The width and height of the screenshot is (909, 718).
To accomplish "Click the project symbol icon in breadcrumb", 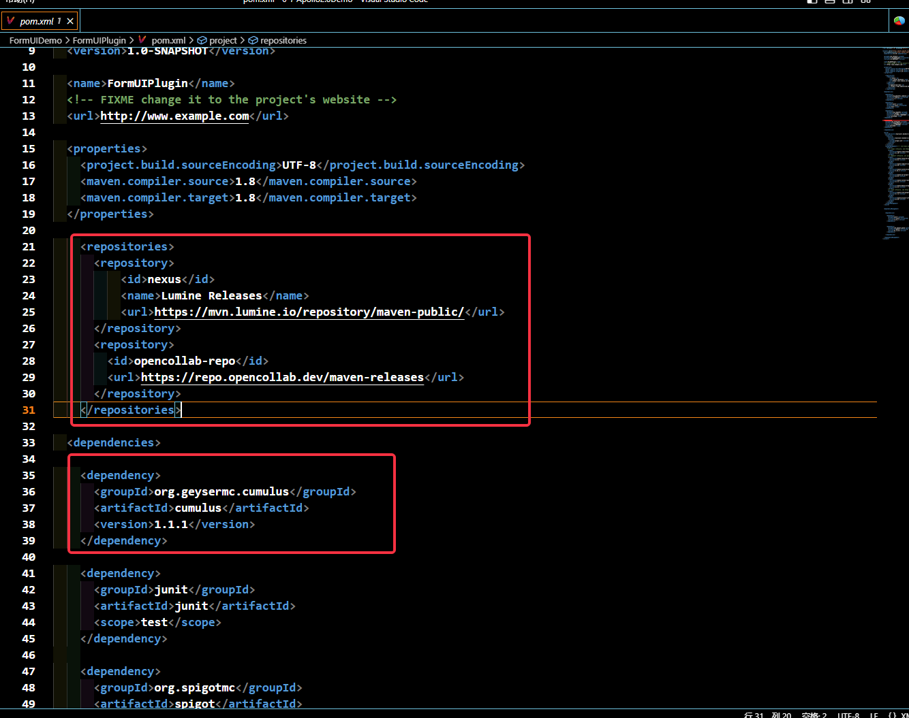I will pos(202,40).
